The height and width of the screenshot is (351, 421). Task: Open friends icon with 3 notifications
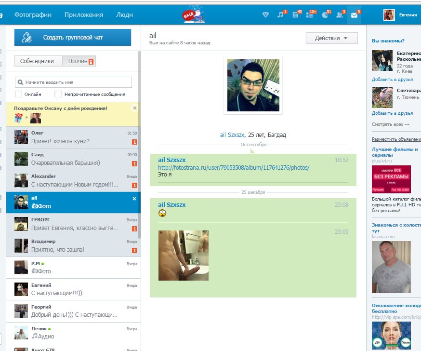[340, 15]
